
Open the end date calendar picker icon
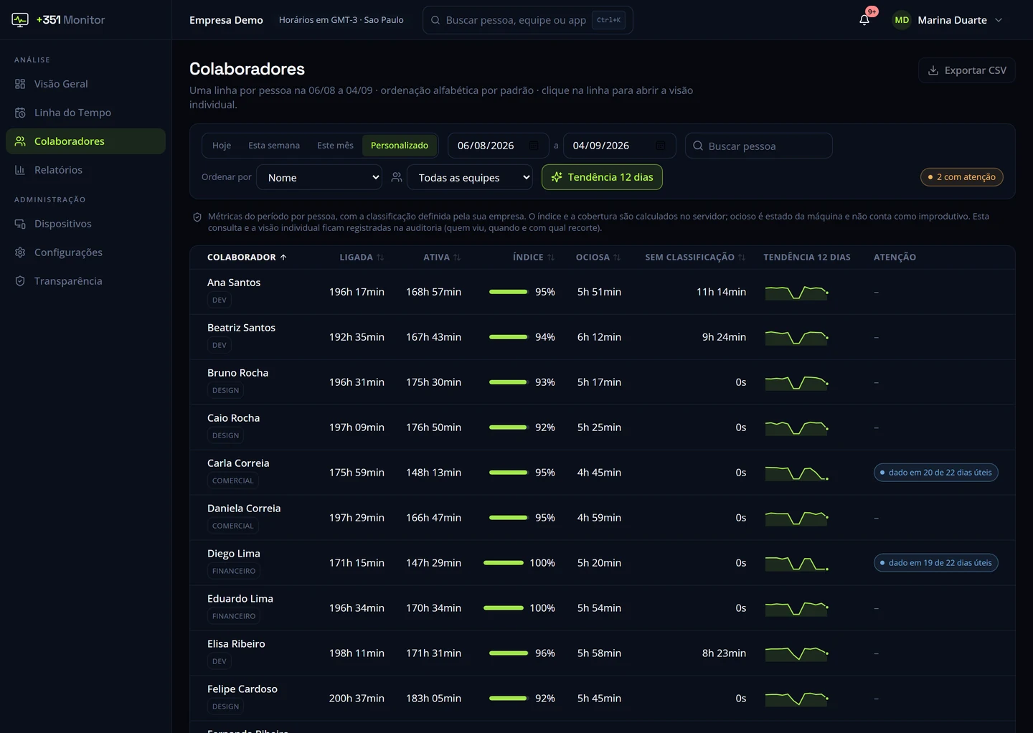[x=661, y=146]
